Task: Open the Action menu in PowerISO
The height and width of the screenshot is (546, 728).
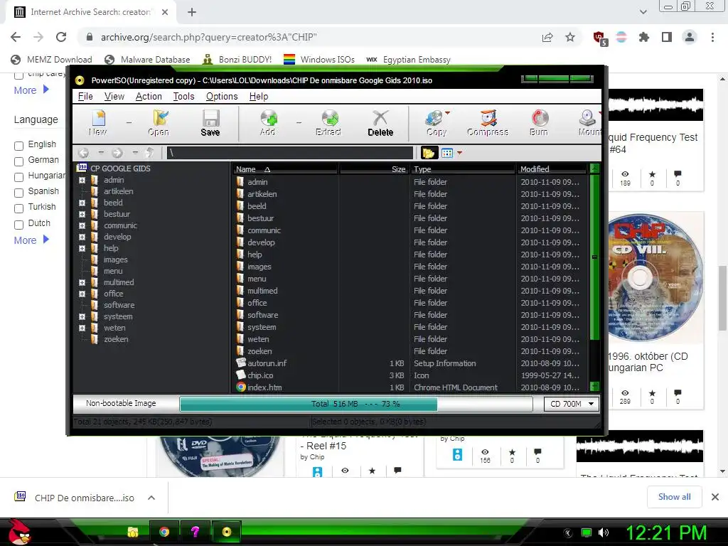Action: coord(149,96)
